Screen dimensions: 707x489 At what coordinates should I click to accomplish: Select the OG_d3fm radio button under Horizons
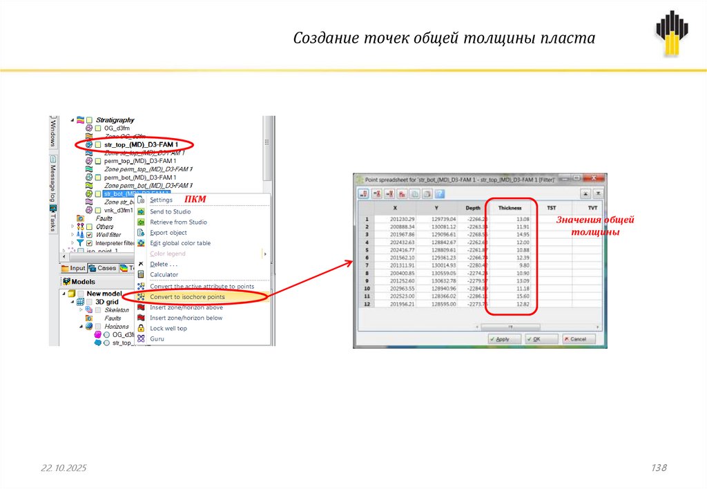point(107,335)
